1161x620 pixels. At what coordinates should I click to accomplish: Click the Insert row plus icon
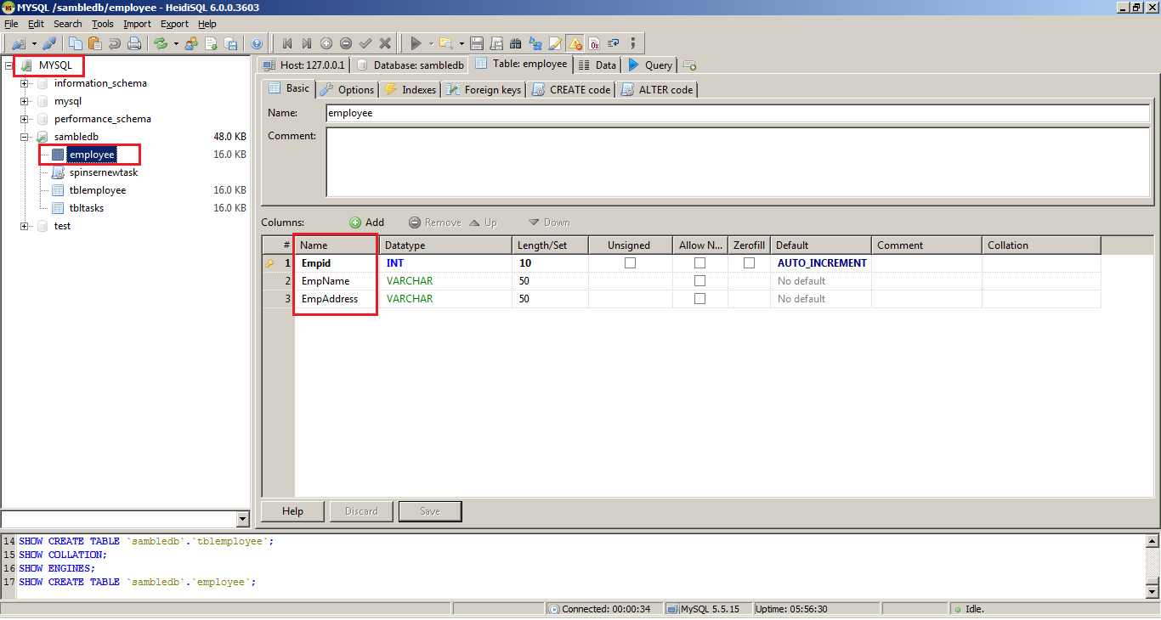coord(326,42)
